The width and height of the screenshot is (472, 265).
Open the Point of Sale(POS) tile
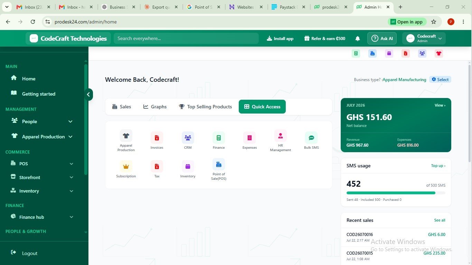(219, 169)
